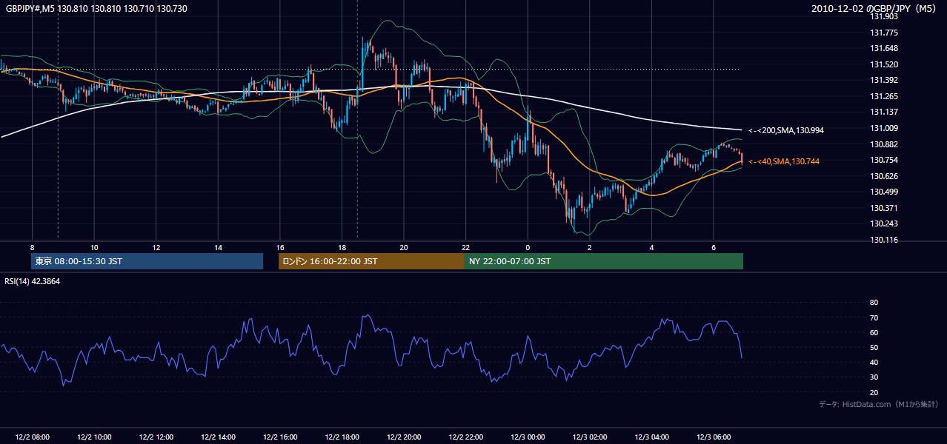Click the 12/2 16:00 time axis label
This screenshot has width=947, height=444.
[279, 437]
